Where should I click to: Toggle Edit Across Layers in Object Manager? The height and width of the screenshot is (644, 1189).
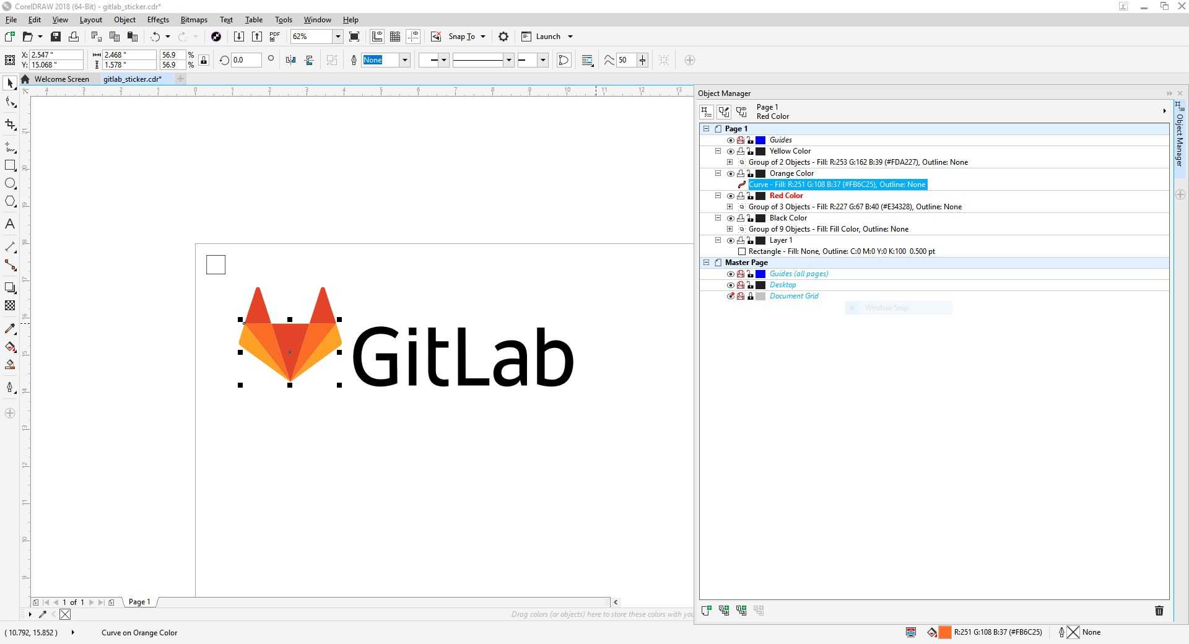pyautogui.click(x=724, y=111)
